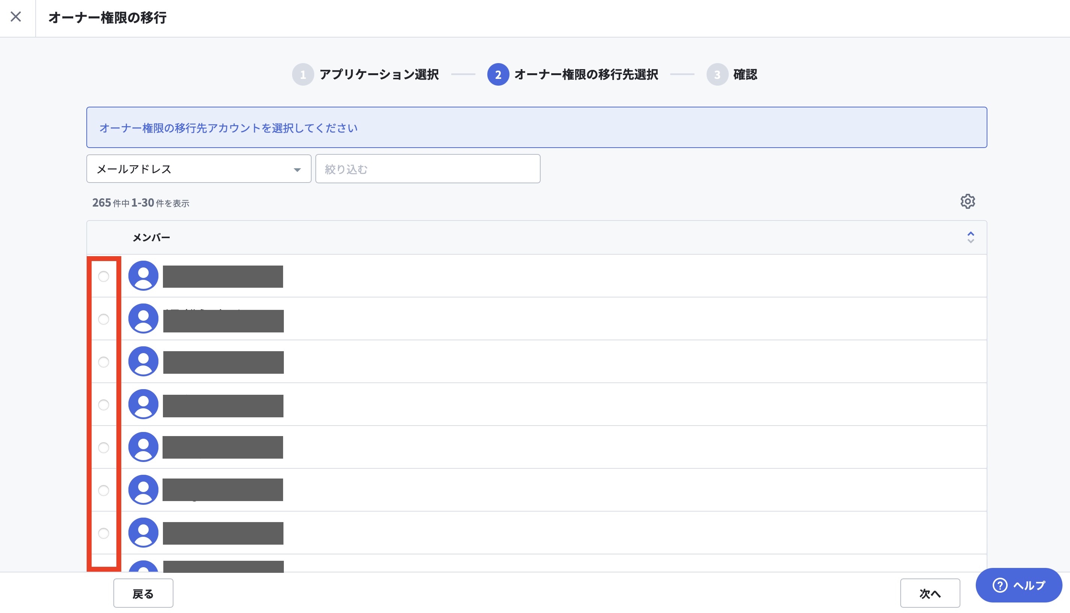
Task: Open the ヘルプ help button
Action: [1019, 585]
